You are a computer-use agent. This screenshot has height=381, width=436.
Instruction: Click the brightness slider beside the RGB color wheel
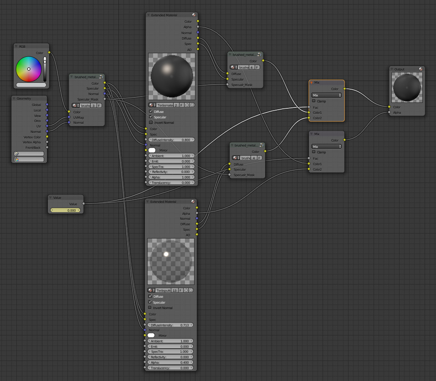tap(45, 69)
